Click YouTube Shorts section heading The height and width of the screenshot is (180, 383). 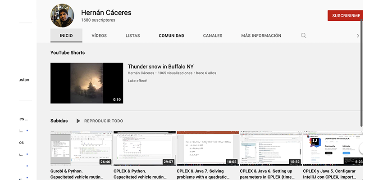pyautogui.click(x=68, y=53)
